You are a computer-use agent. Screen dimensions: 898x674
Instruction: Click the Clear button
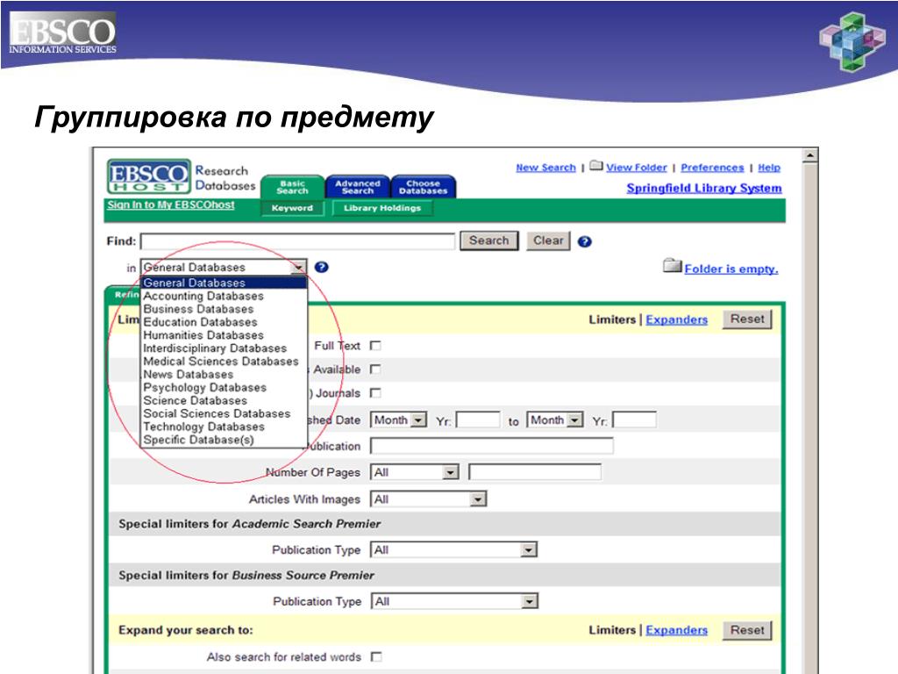[549, 240]
